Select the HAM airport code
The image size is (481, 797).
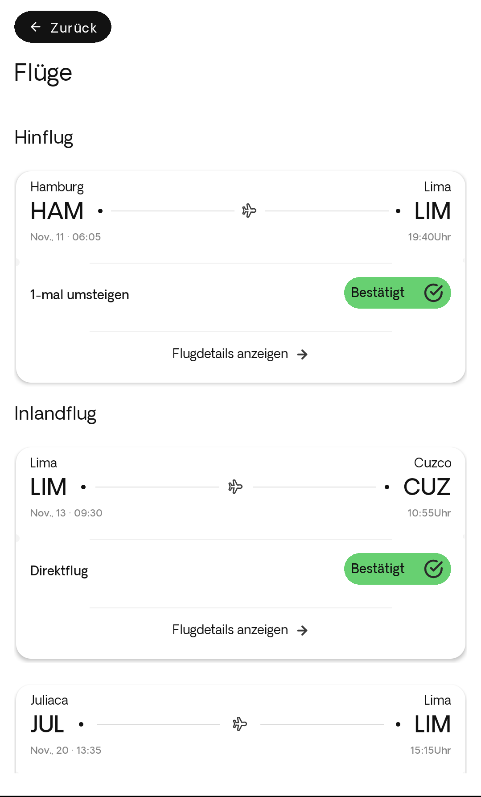(x=57, y=211)
